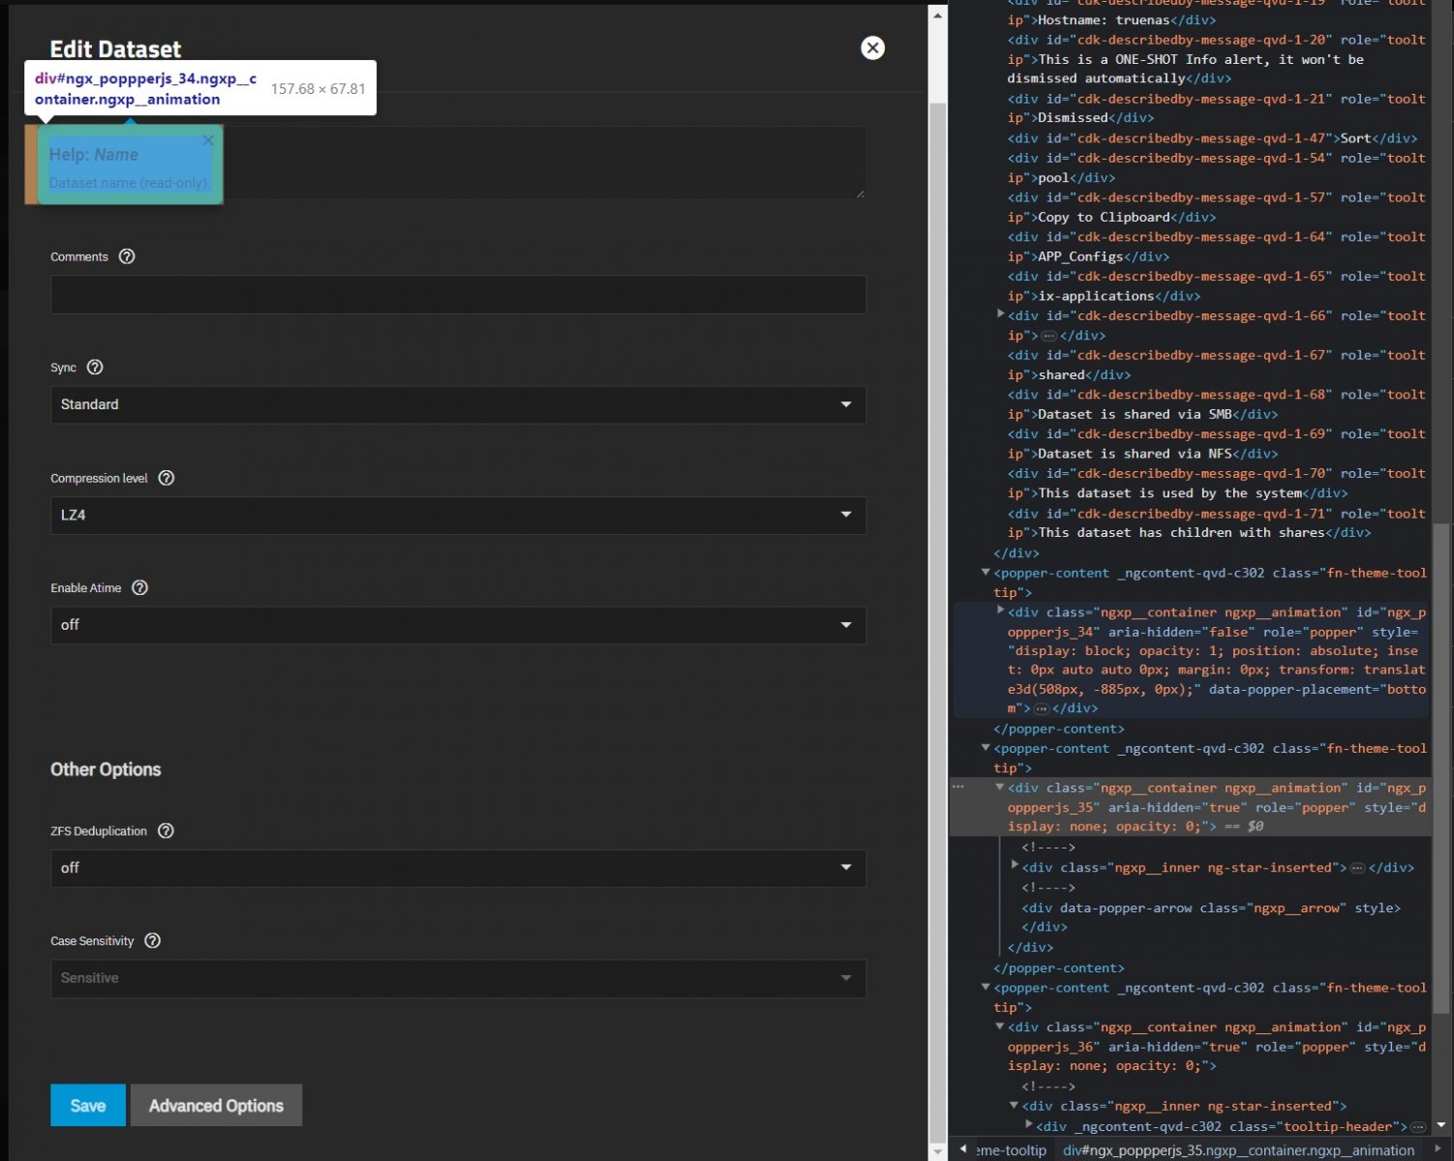The image size is (1454, 1161).
Task: Click the Comments text field
Action: point(458,294)
